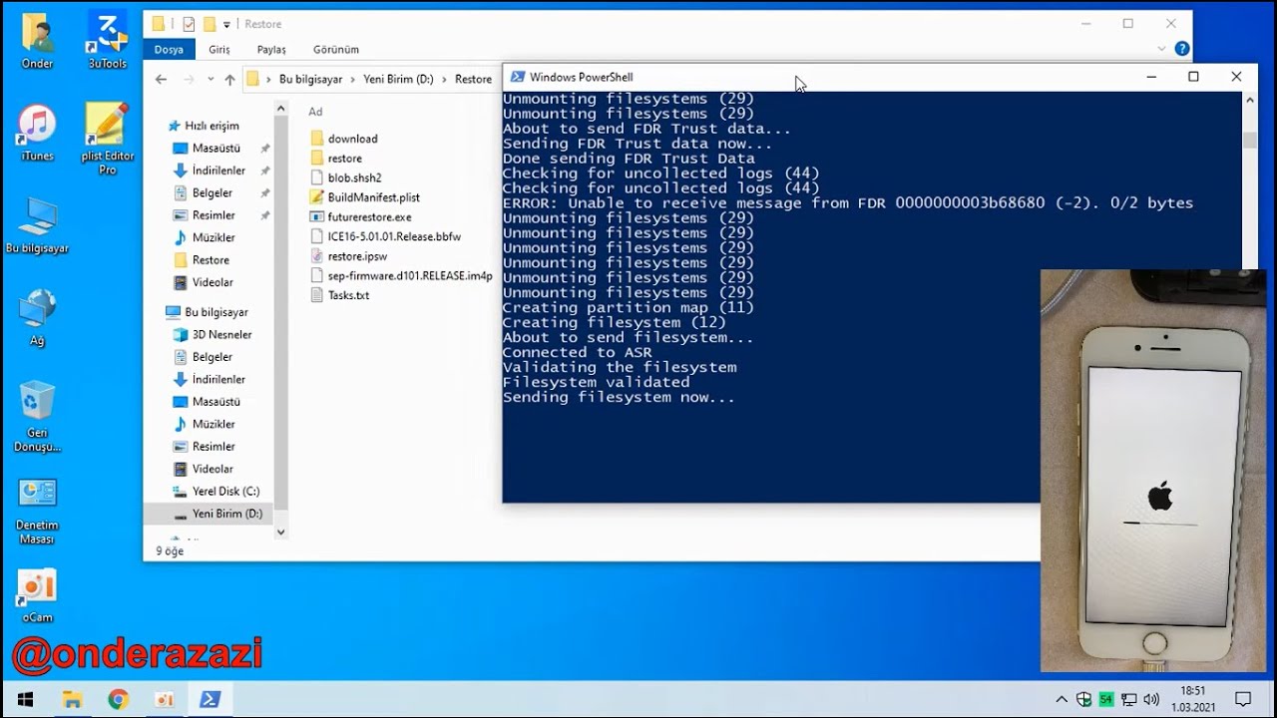
Task: Select blob.shsh2 file
Action: coord(354,178)
